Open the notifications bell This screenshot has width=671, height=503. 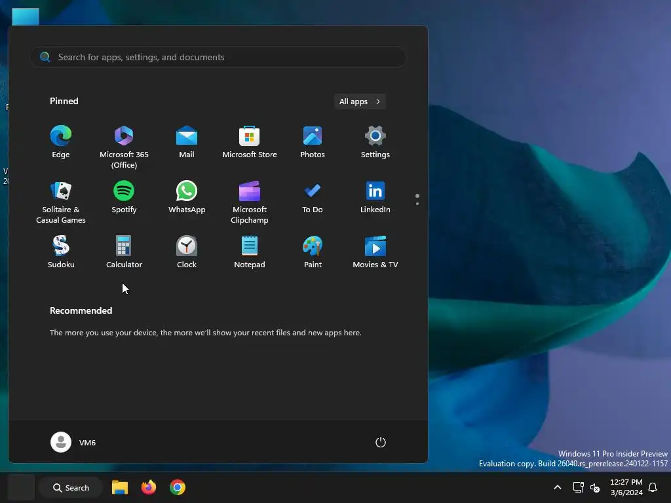[653, 487]
